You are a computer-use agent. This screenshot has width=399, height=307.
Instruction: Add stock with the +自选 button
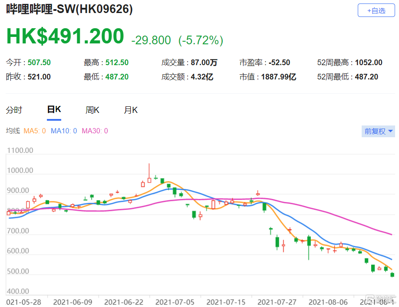(376, 10)
